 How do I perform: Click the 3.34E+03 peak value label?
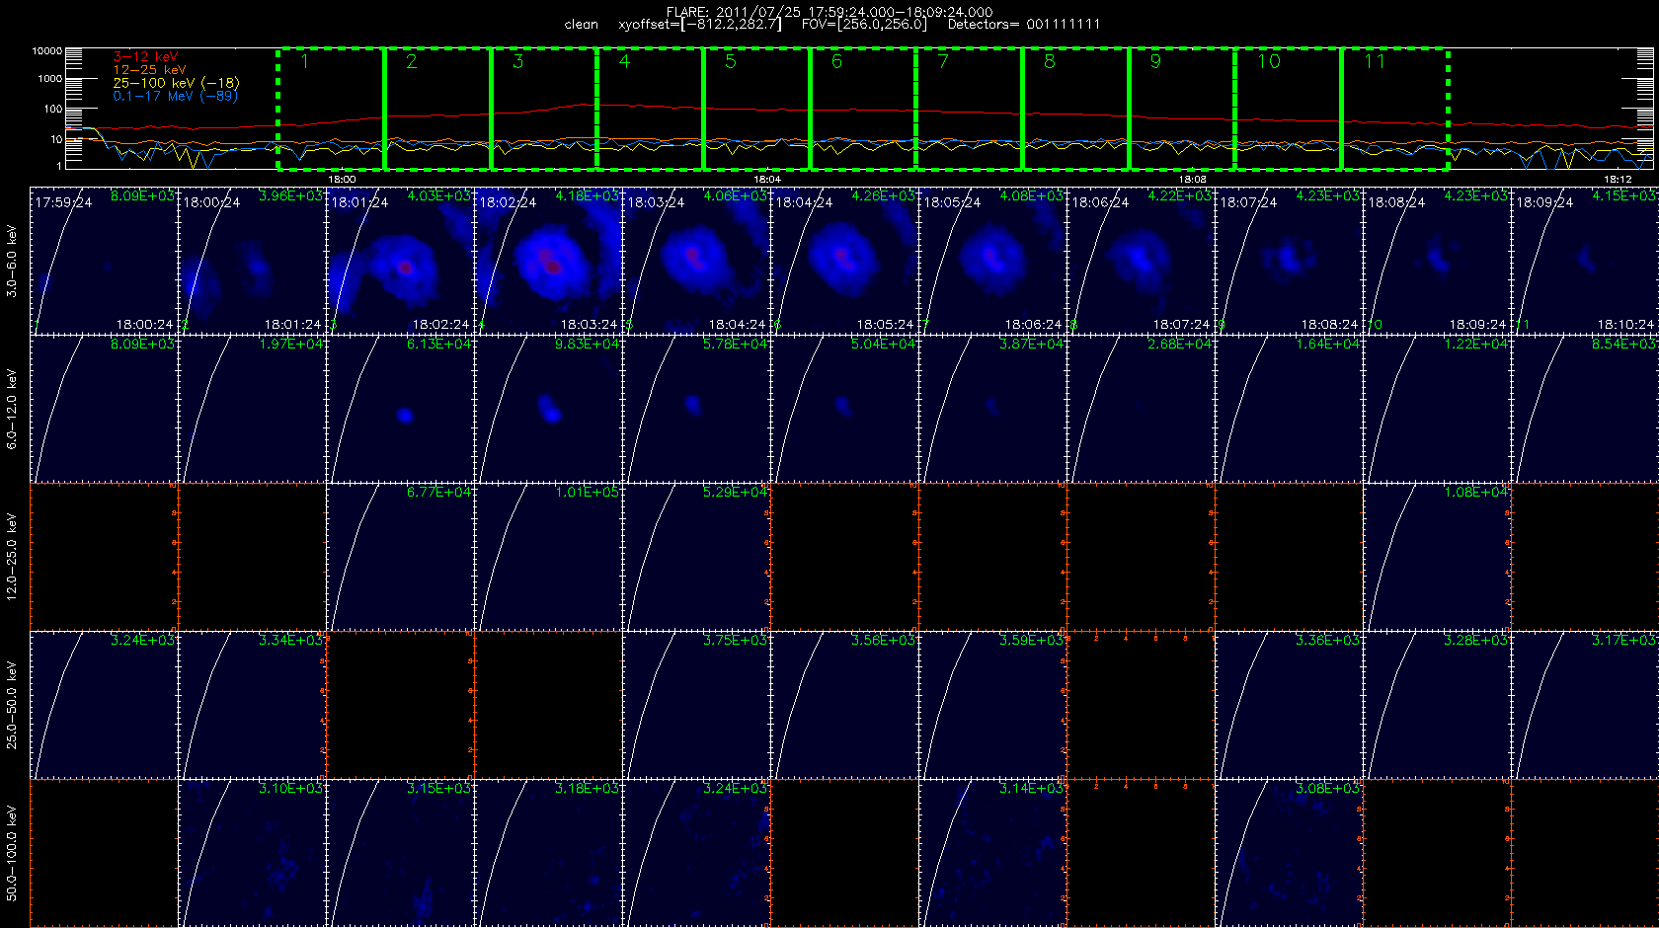click(x=291, y=641)
